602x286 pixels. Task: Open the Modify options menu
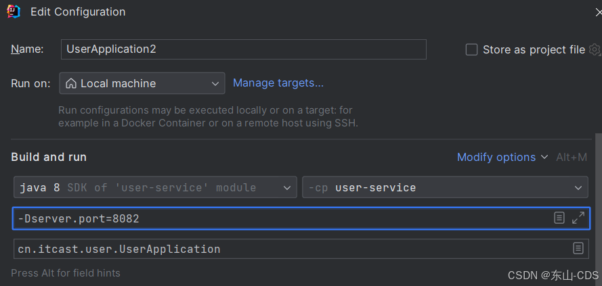pyautogui.click(x=496, y=157)
